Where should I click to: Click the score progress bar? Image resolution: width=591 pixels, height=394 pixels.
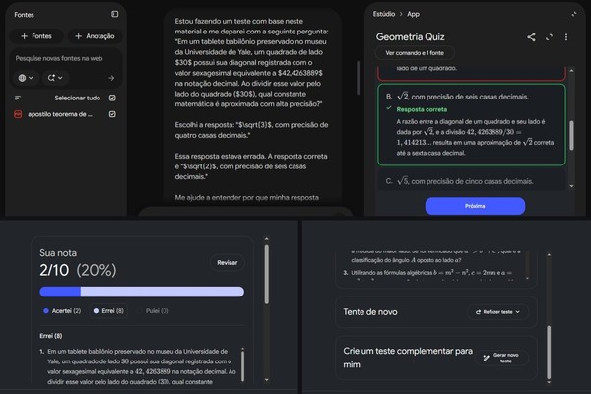tap(142, 292)
